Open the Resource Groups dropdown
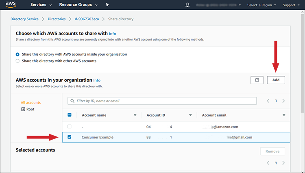The width and height of the screenshot is (305, 173). [x=78, y=4]
